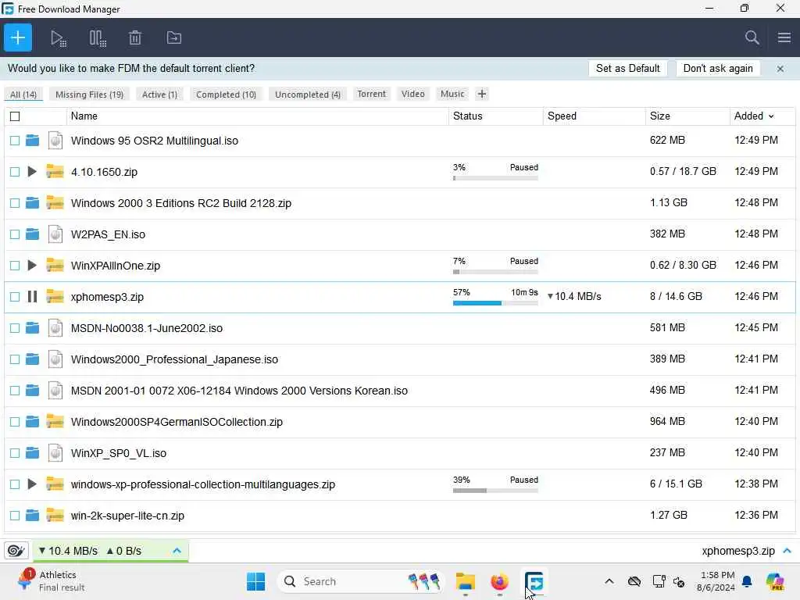The height and width of the screenshot is (600, 800).
Task: Open the folder for Windows2000_Professional_Japanese.iso
Action: [32, 359]
